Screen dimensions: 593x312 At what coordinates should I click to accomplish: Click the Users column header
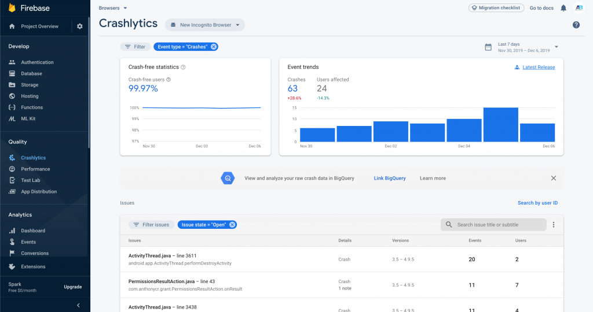(521, 241)
